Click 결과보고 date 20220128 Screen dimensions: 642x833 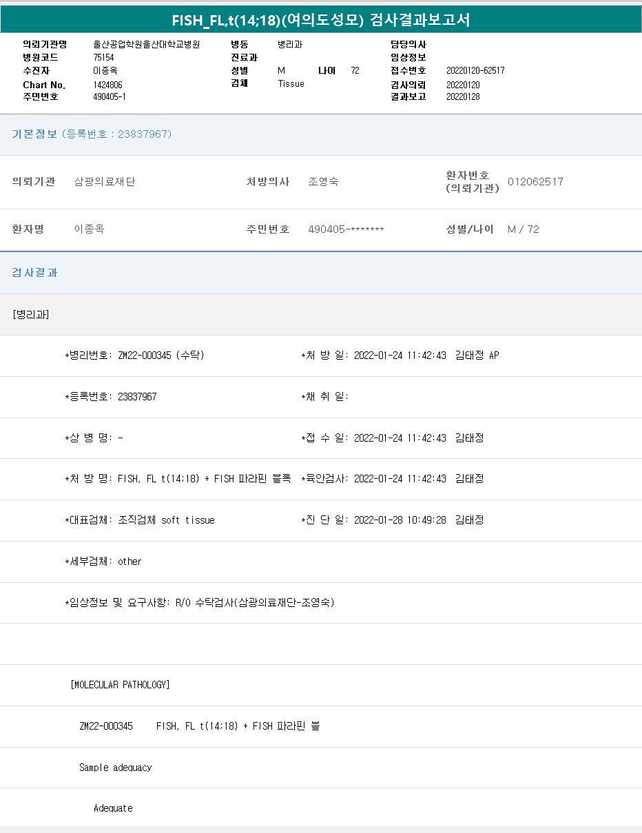coord(463,96)
